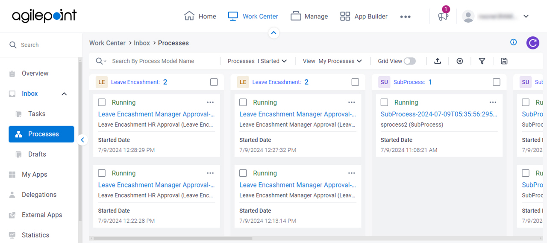Viewport: 547px width, 243px height.
Task: Select all in SubProcess: 1 column
Action: (x=497, y=82)
